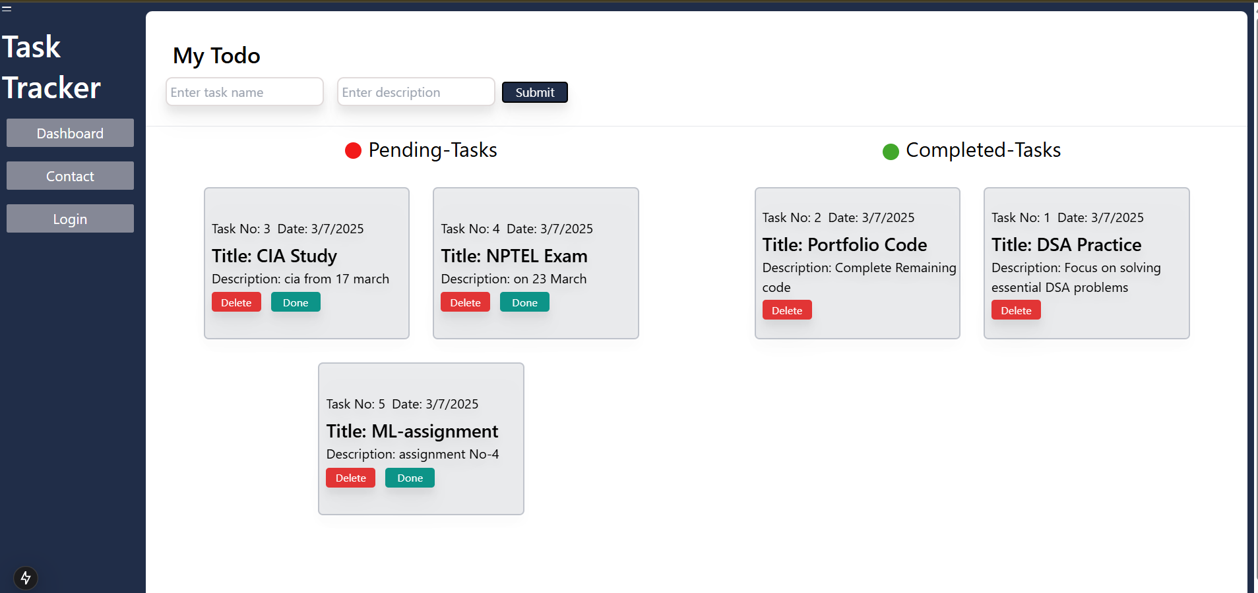Click the Enter task name field
The height and width of the screenshot is (593, 1258).
(x=244, y=92)
